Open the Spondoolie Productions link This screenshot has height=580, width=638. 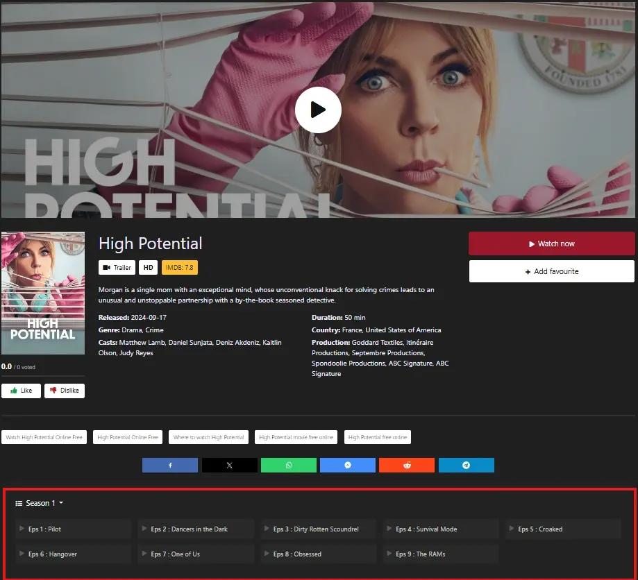[349, 364]
